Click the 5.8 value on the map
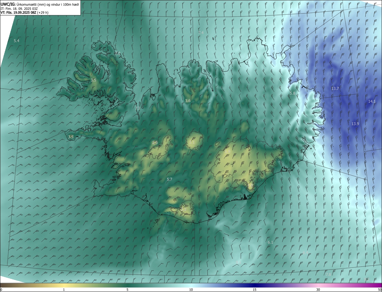Viewport: 382px width, 292px height. (292, 93)
